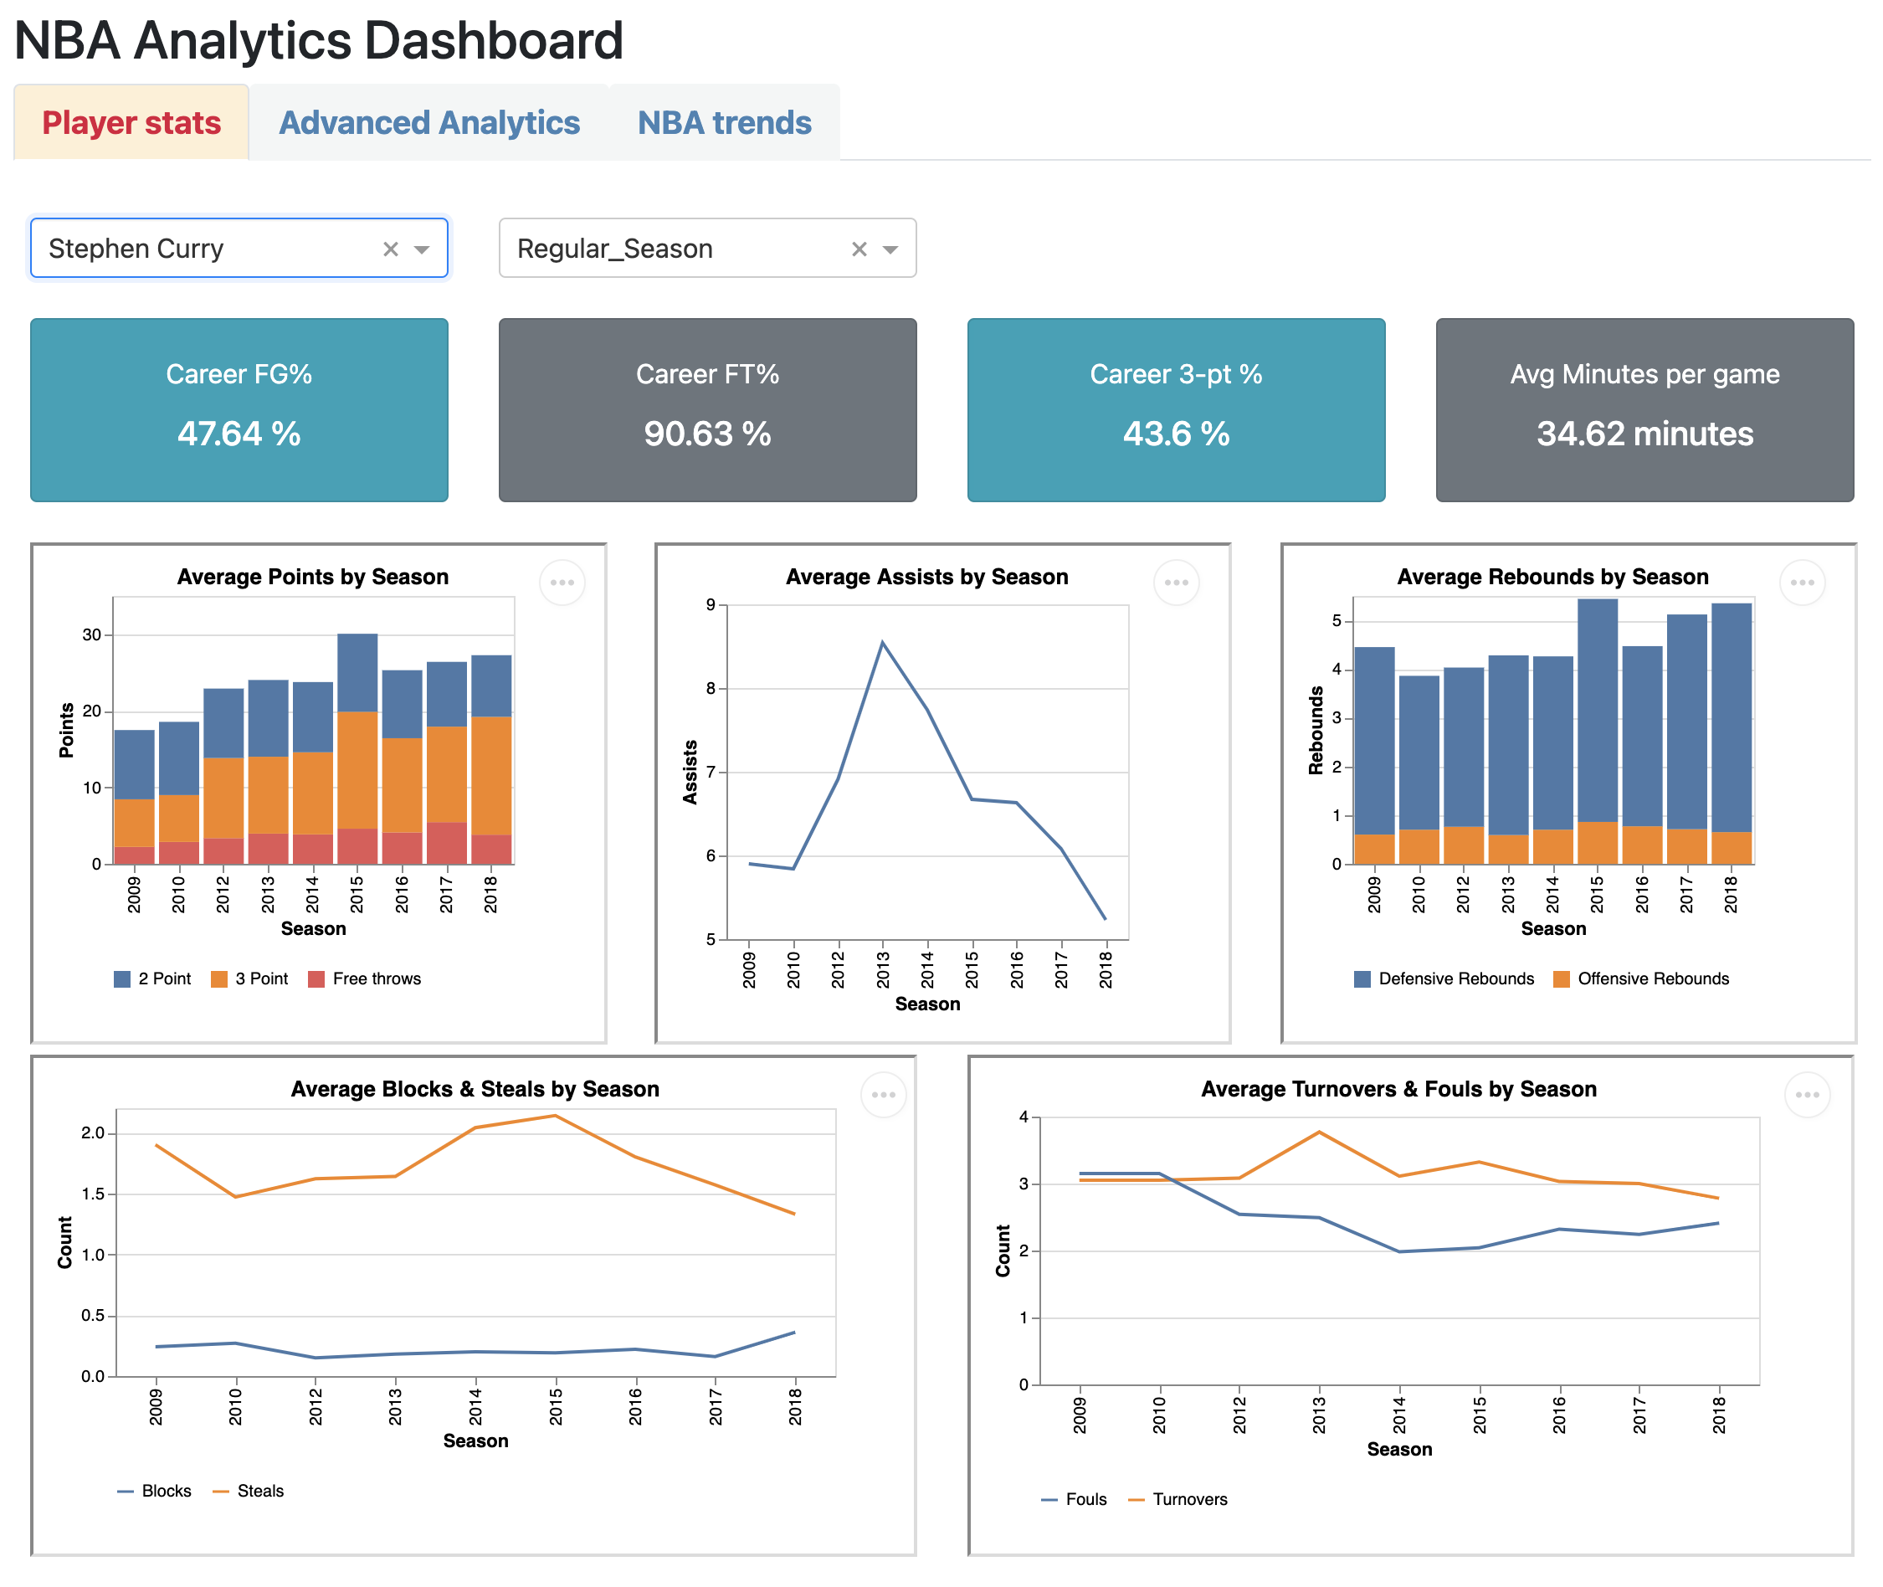Open the Turnovers & Fouls chart actions menu
The height and width of the screenshot is (1587, 1883).
(x=1808, y=1096)
